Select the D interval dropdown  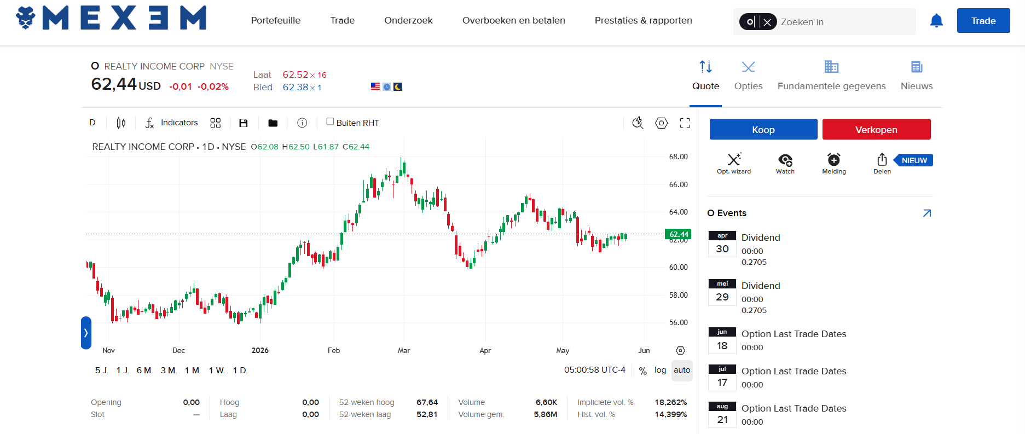coord(92,123)
